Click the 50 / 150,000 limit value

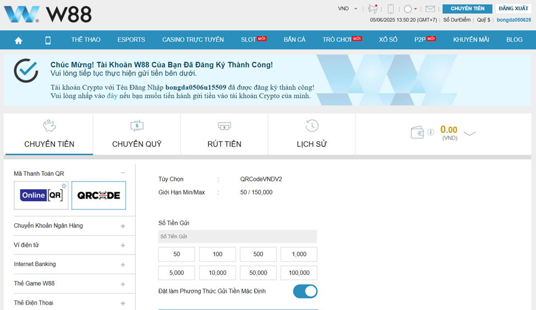[x=256, y=192]
